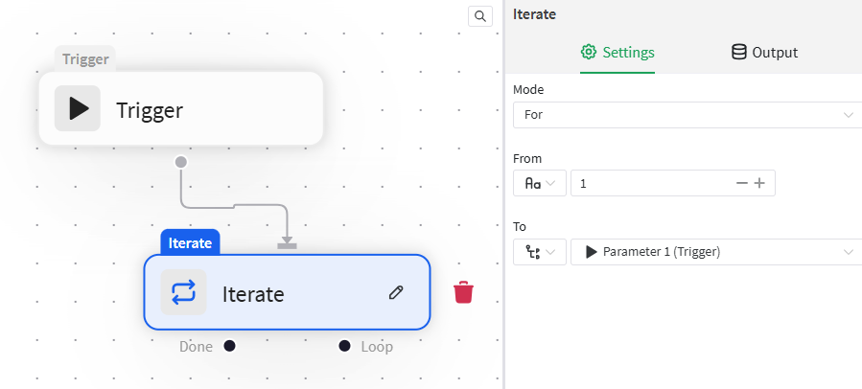Select the Trigger node on canvas
Screen dimensions: 862x389
[180, 108]
